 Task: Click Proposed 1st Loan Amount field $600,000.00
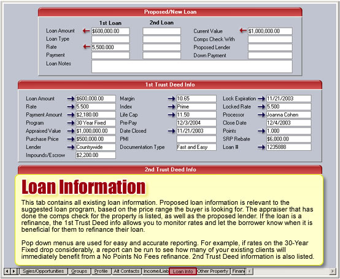coord(110,31)
